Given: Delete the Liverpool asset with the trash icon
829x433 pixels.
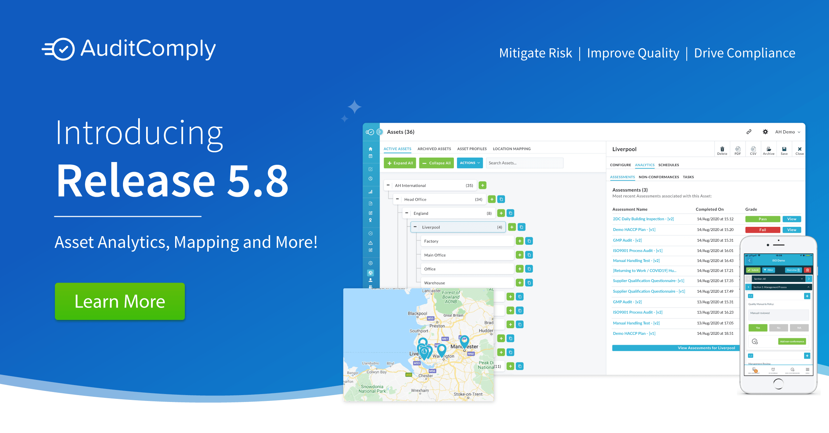Looking at the screenshot, I should point(722,151).
